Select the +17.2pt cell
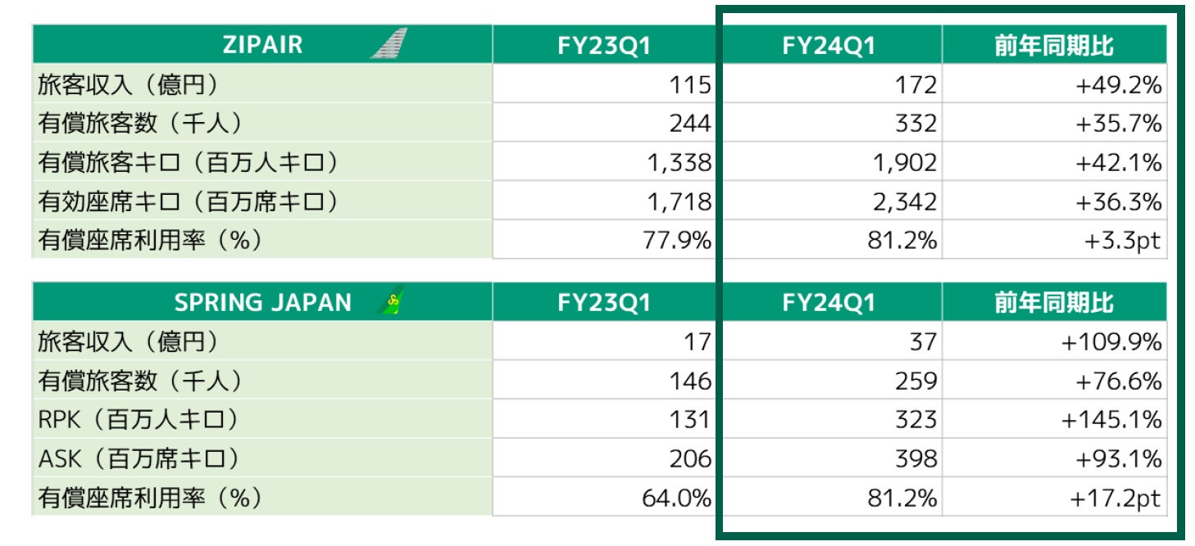The width and height of the screenshot is (1195, 546). pos(1054,498)
